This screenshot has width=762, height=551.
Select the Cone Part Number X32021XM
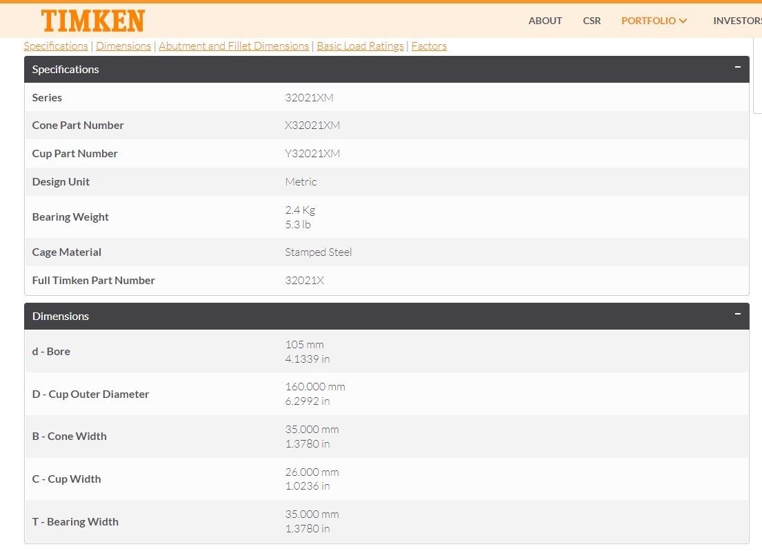pyautogui.click(x=312, y=126)
